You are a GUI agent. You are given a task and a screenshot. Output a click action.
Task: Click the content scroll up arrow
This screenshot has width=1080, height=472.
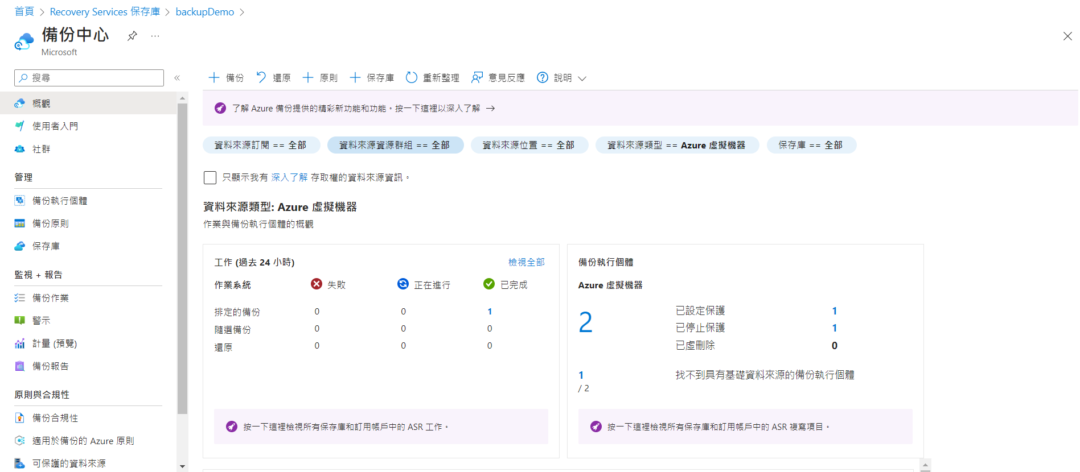(925, 466)
